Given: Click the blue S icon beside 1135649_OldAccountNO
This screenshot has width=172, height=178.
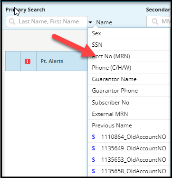Looking at the screenshot, I should pos(94,148).
